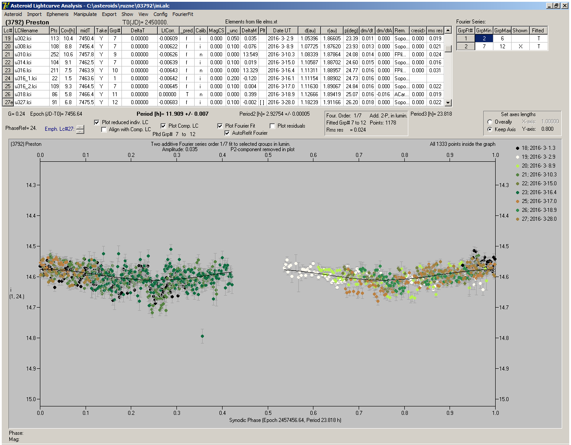Open the View menu
The width and height of the screenshot is (571, 445).
[143, 14]
